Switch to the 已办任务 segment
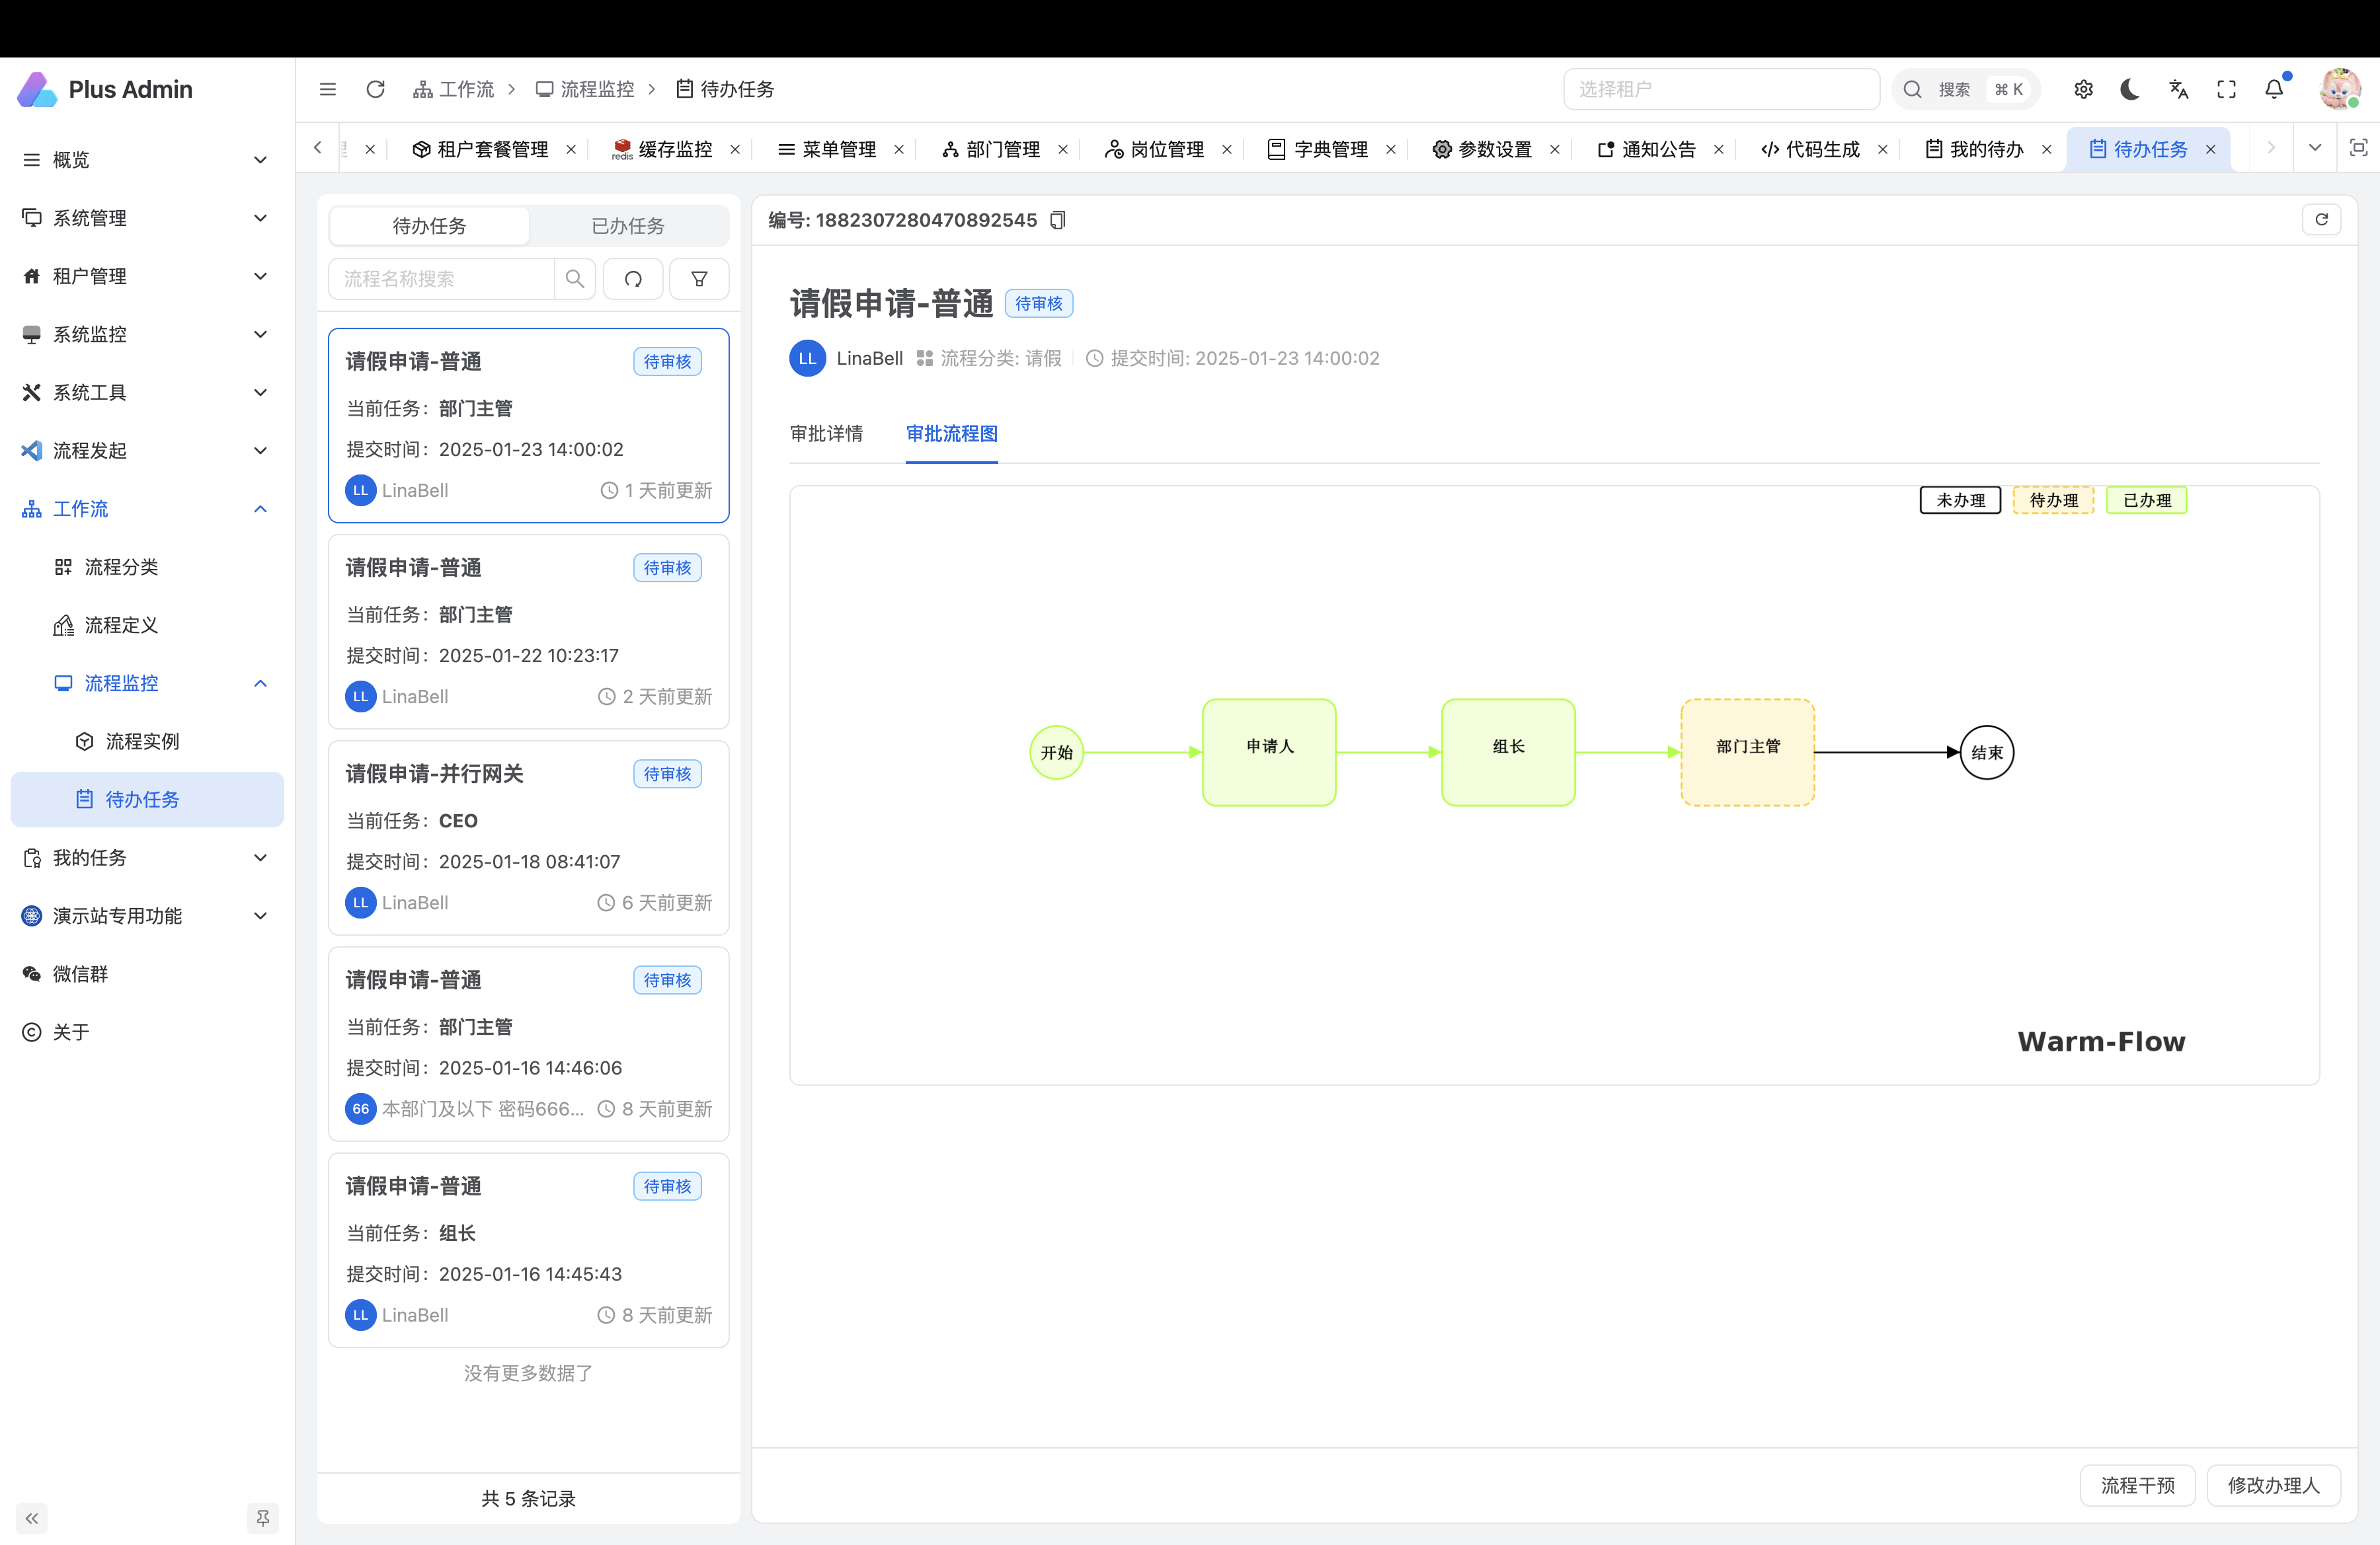Screen dimensions: 2380x1545 point(627,226)
